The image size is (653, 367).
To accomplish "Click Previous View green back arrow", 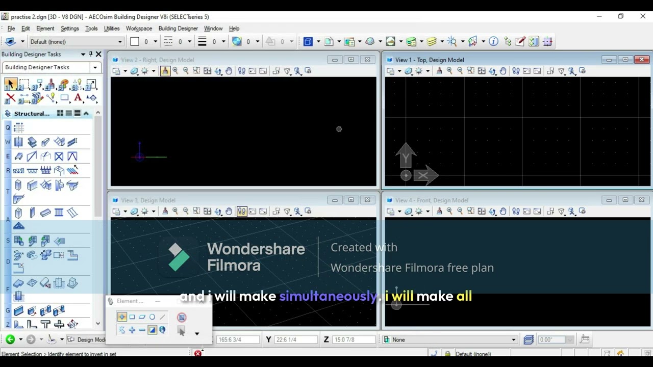I will pos(10,339).
